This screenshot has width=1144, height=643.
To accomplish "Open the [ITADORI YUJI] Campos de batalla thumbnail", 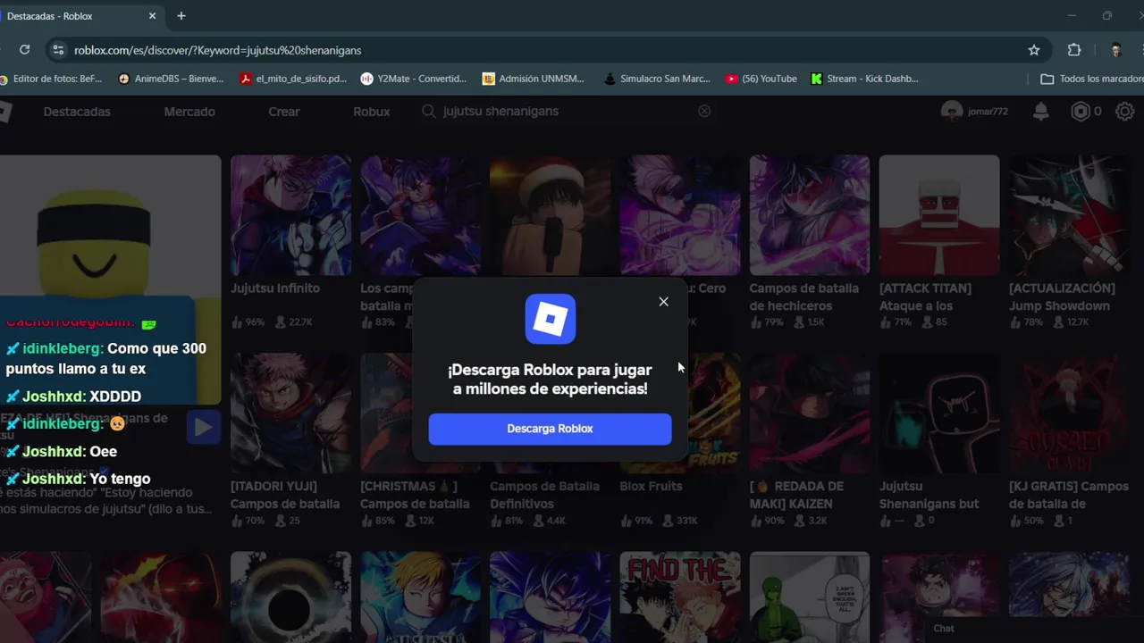I will (x=290, y=413).
